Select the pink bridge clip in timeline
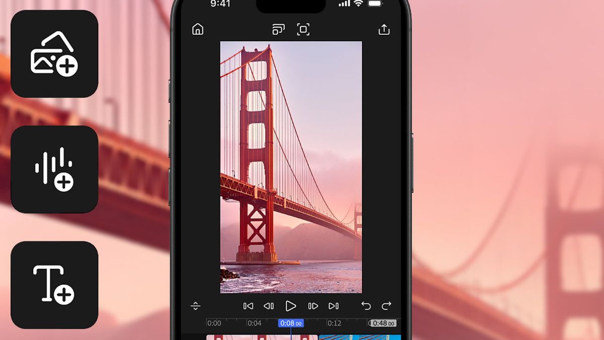 click(x=262, y=337)
